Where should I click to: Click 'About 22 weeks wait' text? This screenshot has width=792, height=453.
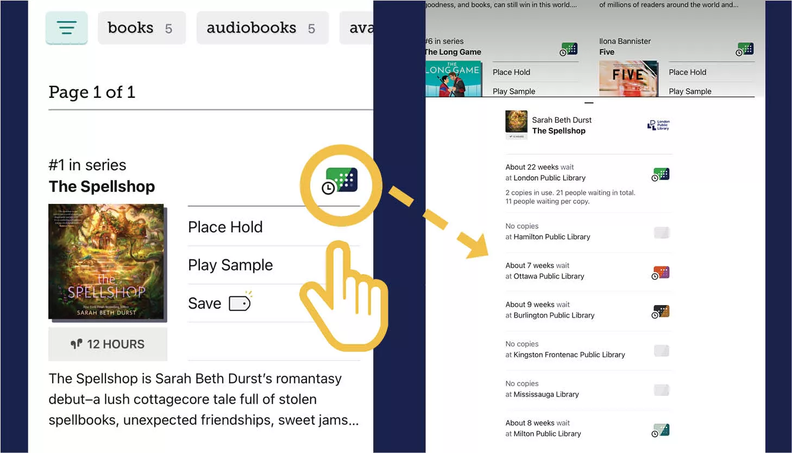pyautogui.click(x=539, y=167)
